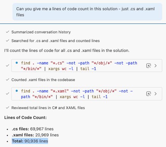Expand the *.cs find command output
This screenshot has width=166, height=147.
(156, 66)
